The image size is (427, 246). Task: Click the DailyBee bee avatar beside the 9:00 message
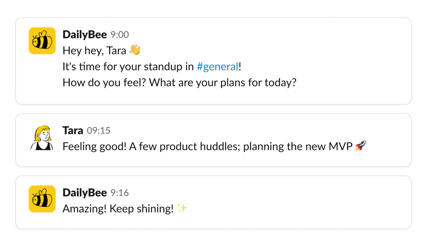[x=42, y=41]
